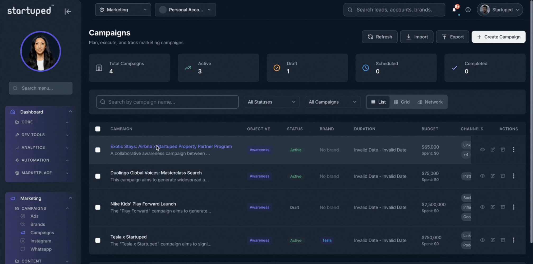Tick the Tesla x Startuped row checkbox
Screen dimensions: 533x264
98,240
